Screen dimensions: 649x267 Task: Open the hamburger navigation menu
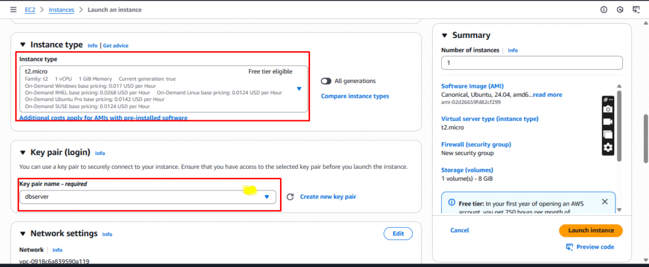(13, 9)
